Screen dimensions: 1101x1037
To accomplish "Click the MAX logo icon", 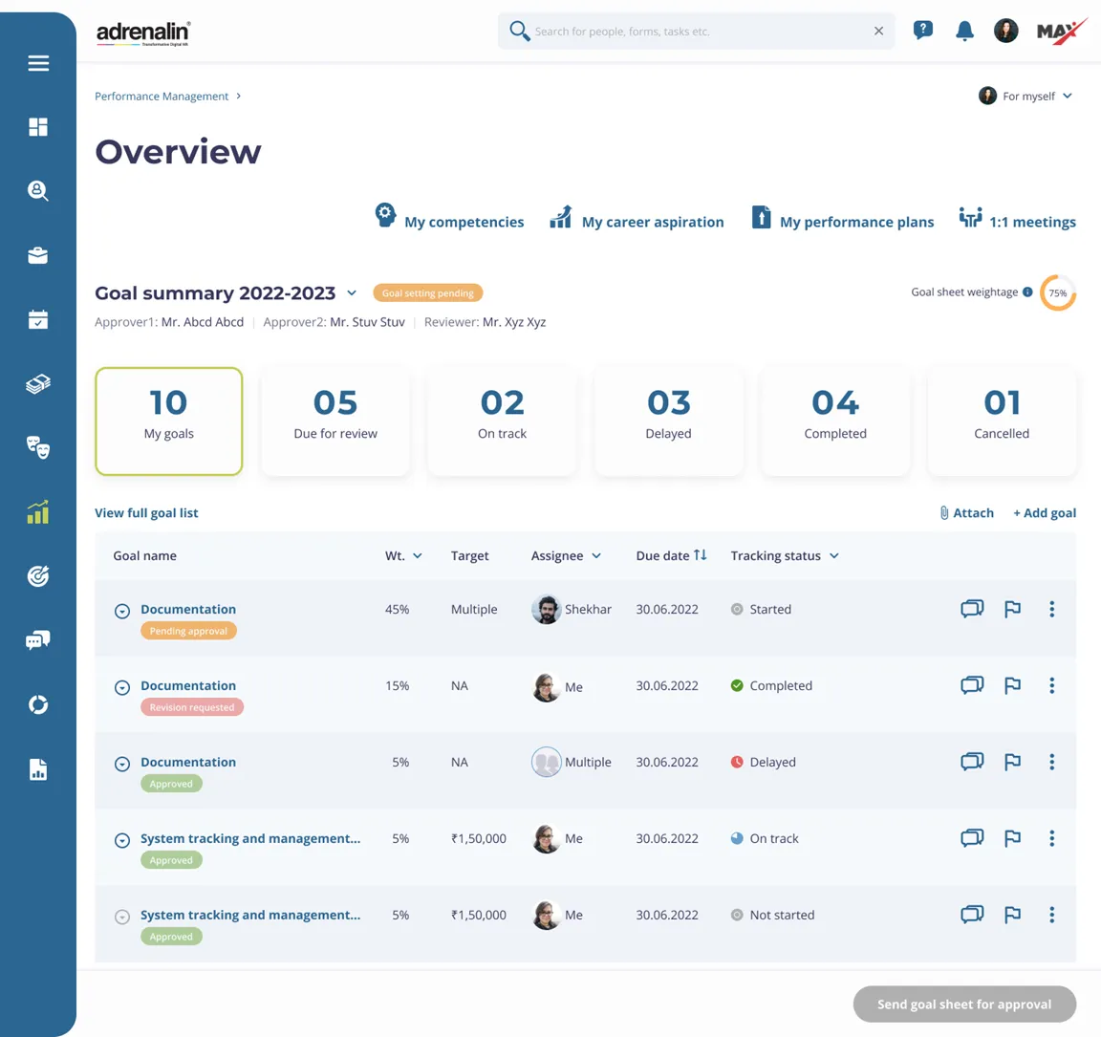I will coord(1061,32).
